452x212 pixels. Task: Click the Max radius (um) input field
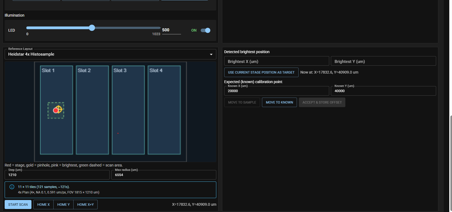pyautogui.click(x=164, y=175)
